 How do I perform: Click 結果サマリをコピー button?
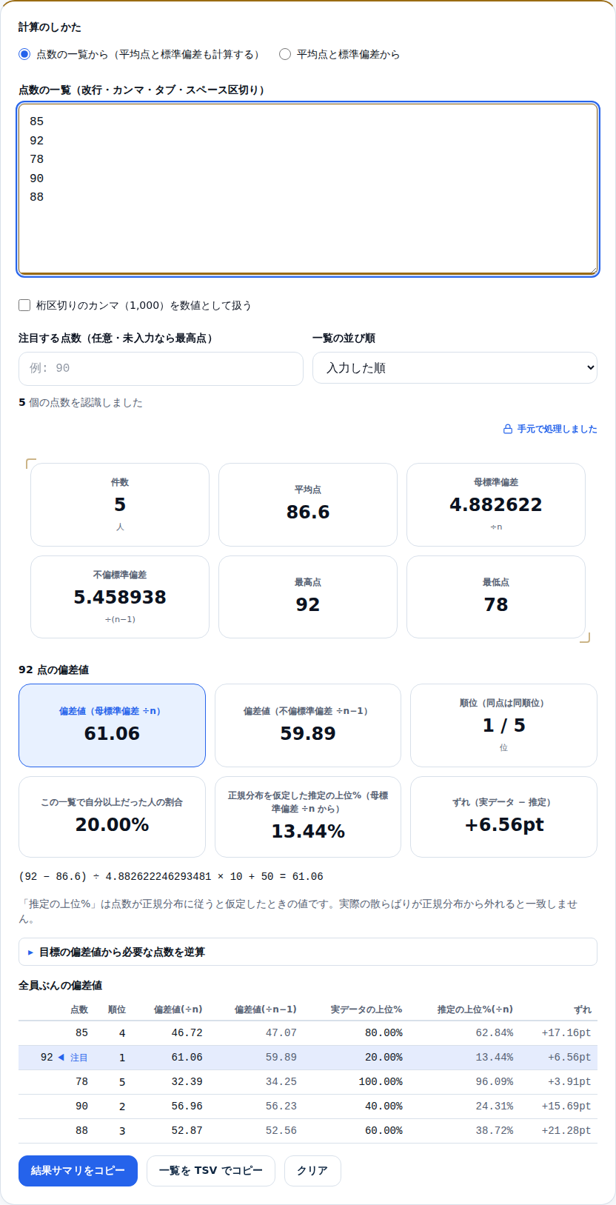[x=78, y=1171]
